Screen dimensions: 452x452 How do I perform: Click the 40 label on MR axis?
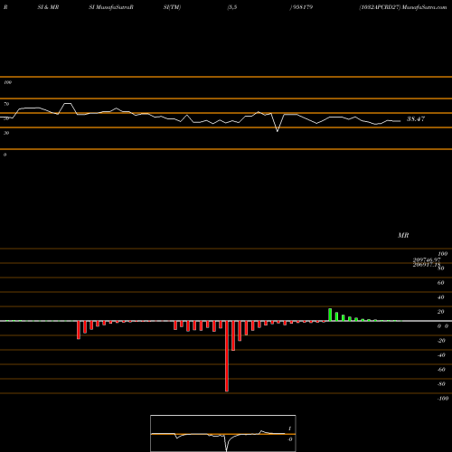[440, 297]
